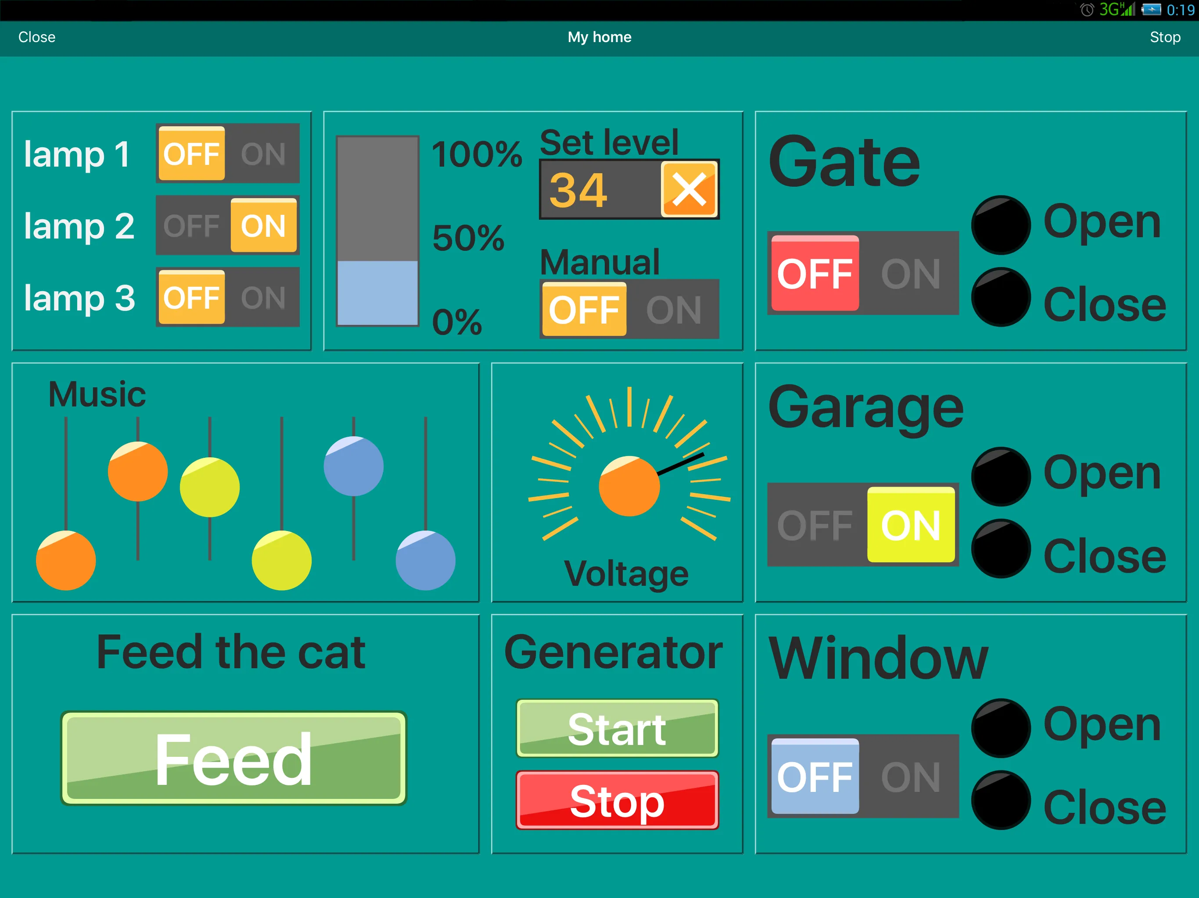This screenshot has width=1199, height=898.
Task: Click Close in the top menu bar
Action: (38, 37)
